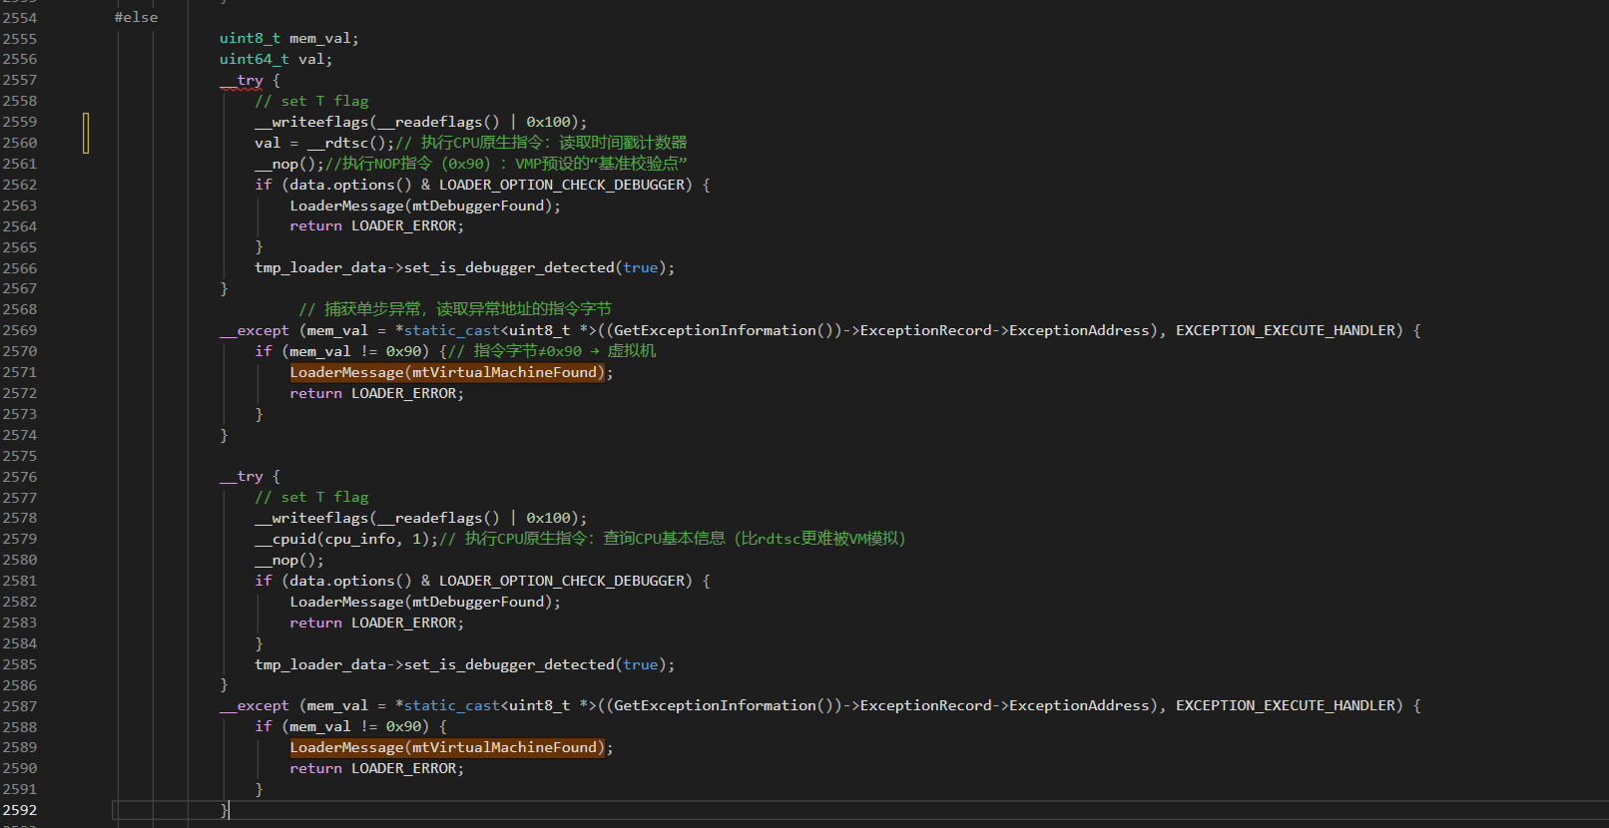
Task: Click the __try keyword with red squiggle underline
Action: (241, 80)
